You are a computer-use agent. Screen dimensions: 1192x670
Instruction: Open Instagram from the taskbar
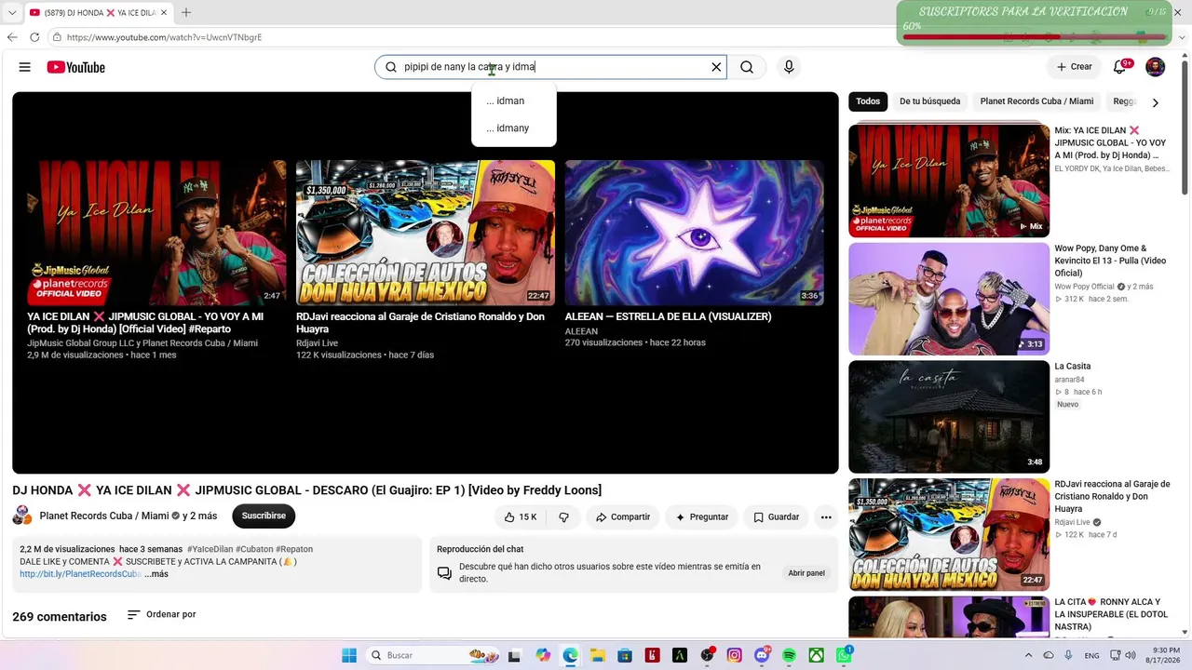coord(734,655)
